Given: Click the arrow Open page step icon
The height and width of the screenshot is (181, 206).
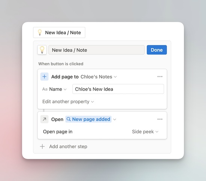Looking at the screenshot, I should coord(45,119).
